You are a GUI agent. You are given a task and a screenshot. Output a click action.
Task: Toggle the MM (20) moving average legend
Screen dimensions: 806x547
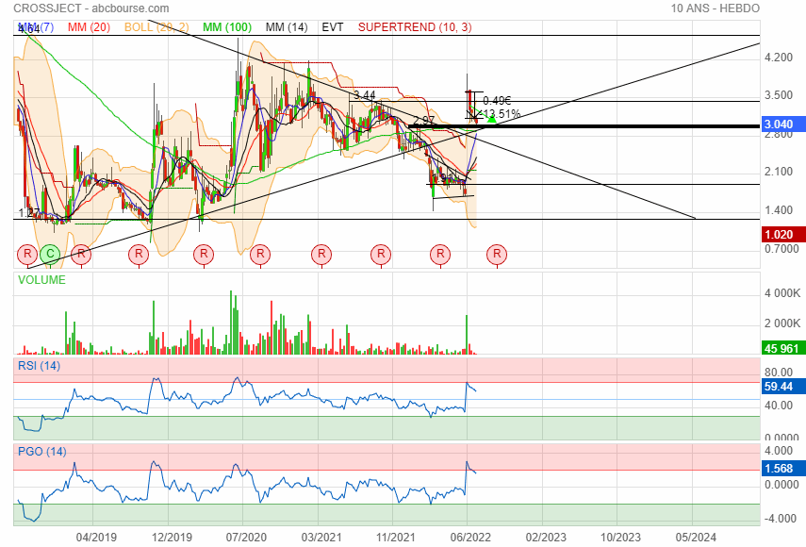point(89,27)
